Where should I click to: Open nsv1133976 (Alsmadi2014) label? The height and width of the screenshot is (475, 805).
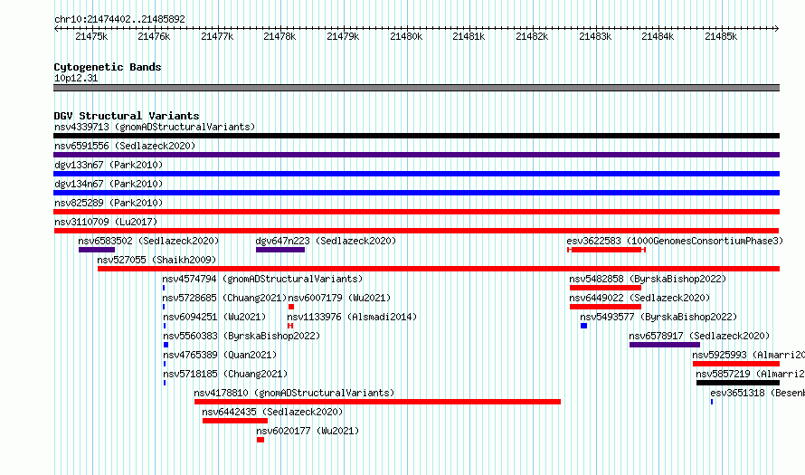pyautogui.click(x=352, y=317)
